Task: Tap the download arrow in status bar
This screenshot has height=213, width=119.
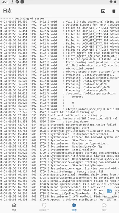Action: tap(12, 2)
